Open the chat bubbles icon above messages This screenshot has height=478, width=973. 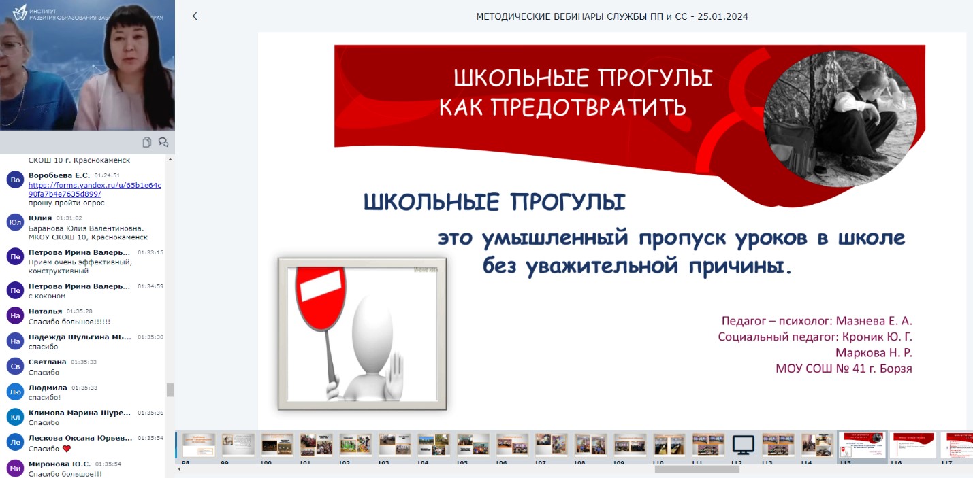[163, 142]
